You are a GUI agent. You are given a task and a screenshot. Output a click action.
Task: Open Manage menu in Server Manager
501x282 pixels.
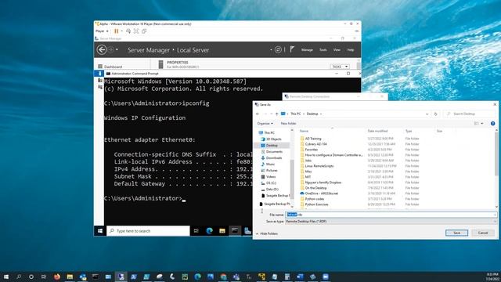tap(307, 50)
